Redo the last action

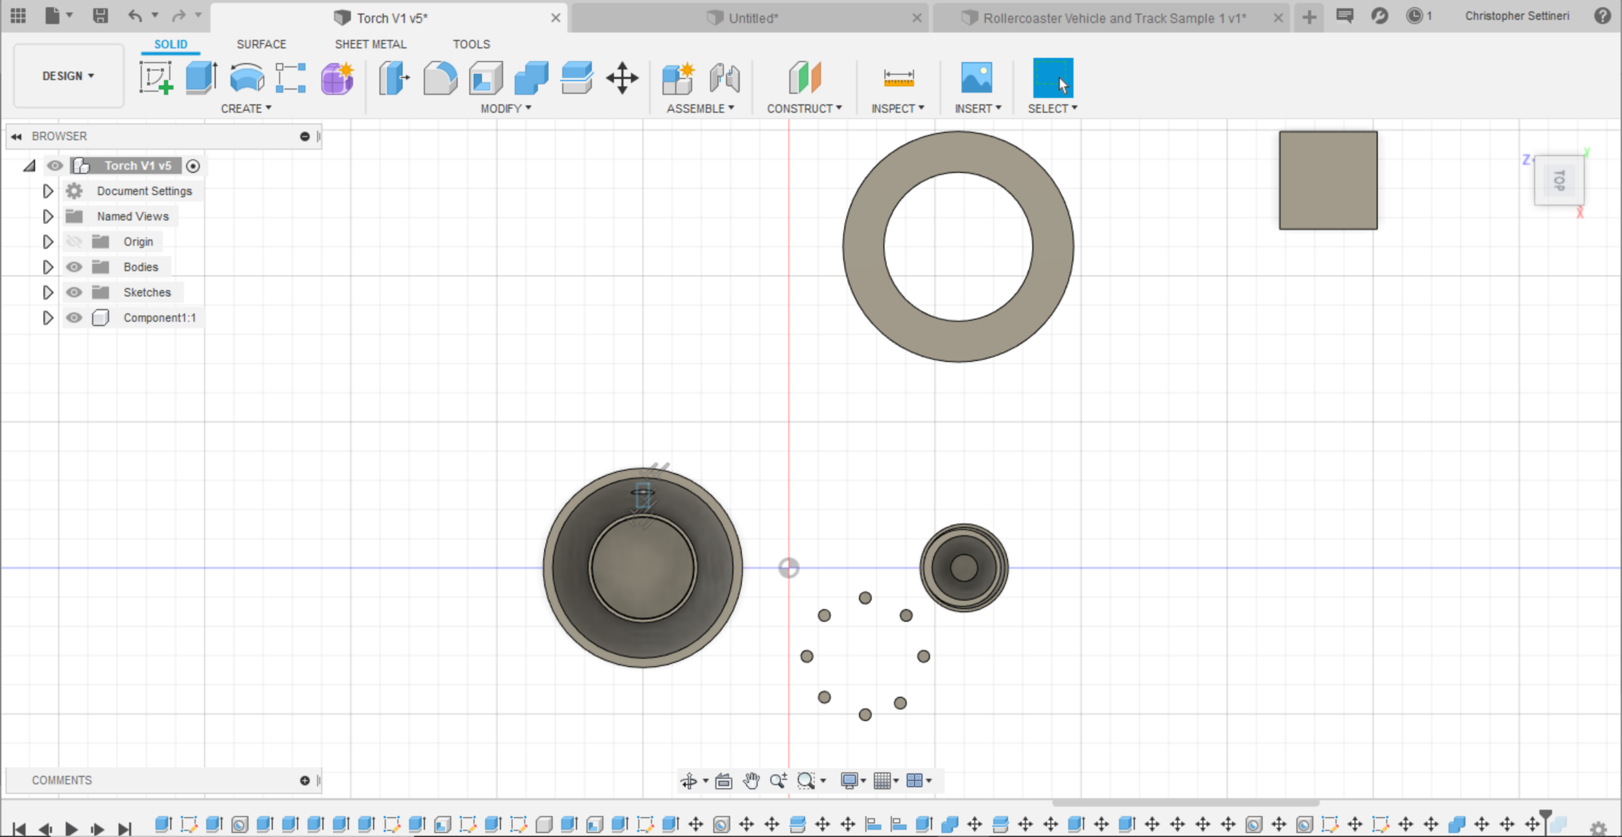(179, 16)
